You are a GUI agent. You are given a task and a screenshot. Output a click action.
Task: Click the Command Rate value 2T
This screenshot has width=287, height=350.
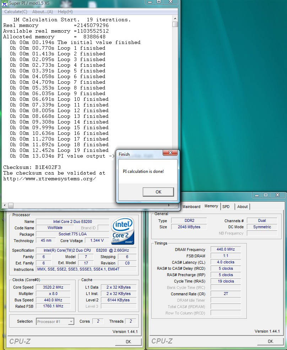click(x=226, y=294)
